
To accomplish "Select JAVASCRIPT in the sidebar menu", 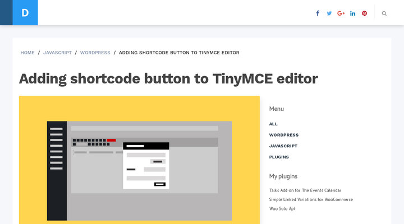I will 283,146.
